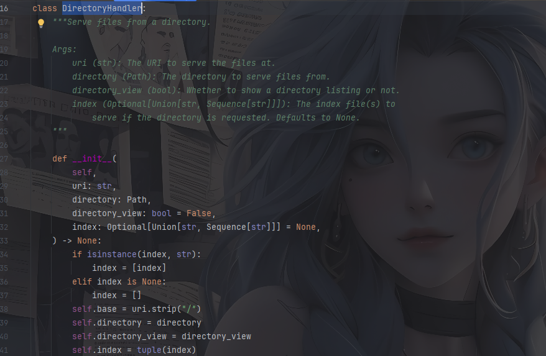Click the yellow lightbulb quick-fix icon
This screenshot has height=356, width=546.
tap(41, 23)
